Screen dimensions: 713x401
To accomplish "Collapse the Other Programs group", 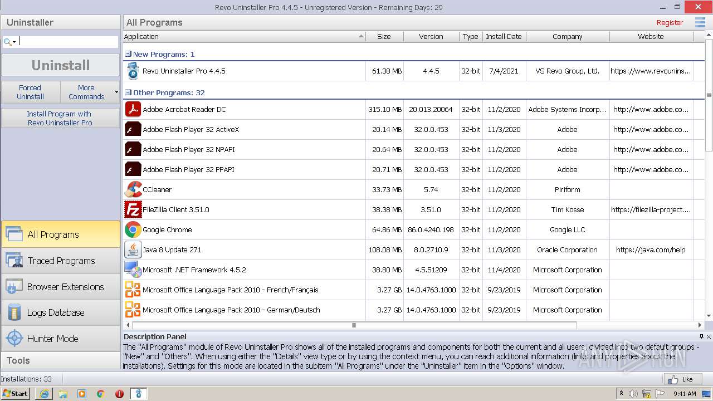I will click(128, 92).
